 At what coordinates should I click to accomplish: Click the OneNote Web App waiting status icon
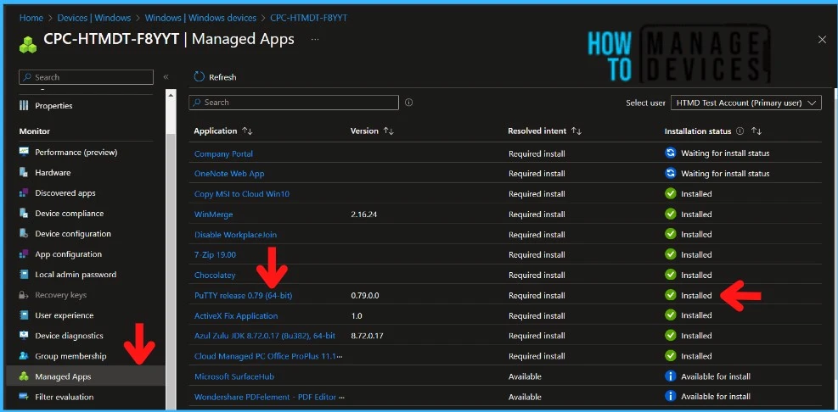[670, 174]
